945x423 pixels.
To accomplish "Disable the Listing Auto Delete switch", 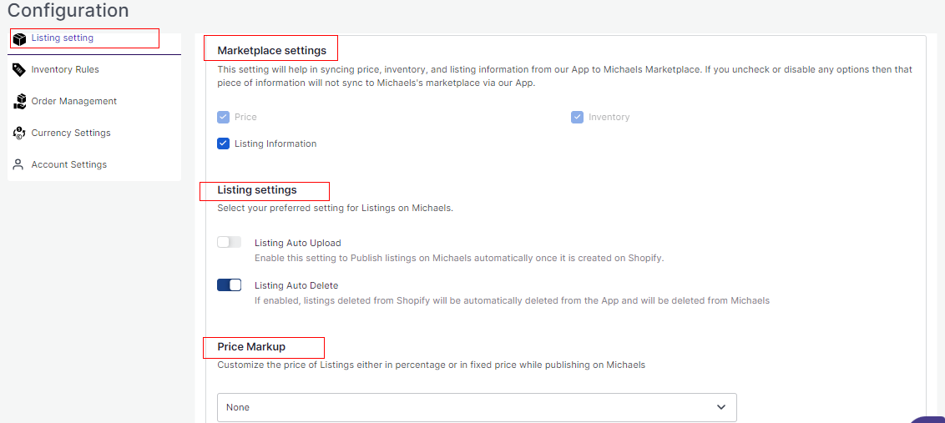I will (229, 285).
